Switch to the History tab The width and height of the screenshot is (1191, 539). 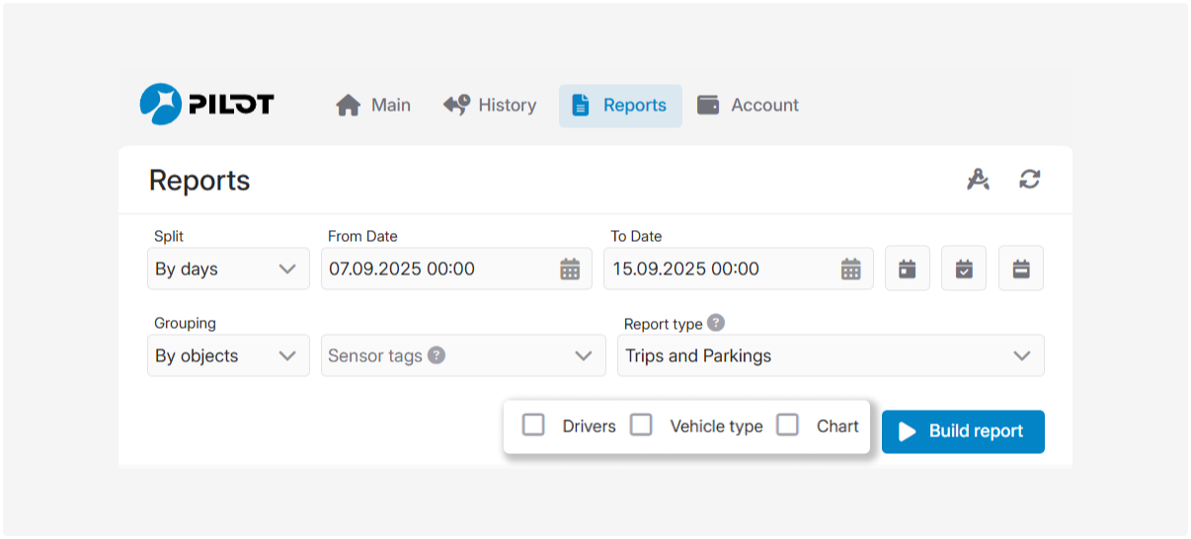pyautogui.click(x=490, y=106)
